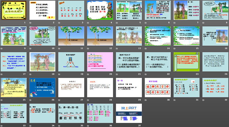Click the star icon below slide 8

click(203, 23)
